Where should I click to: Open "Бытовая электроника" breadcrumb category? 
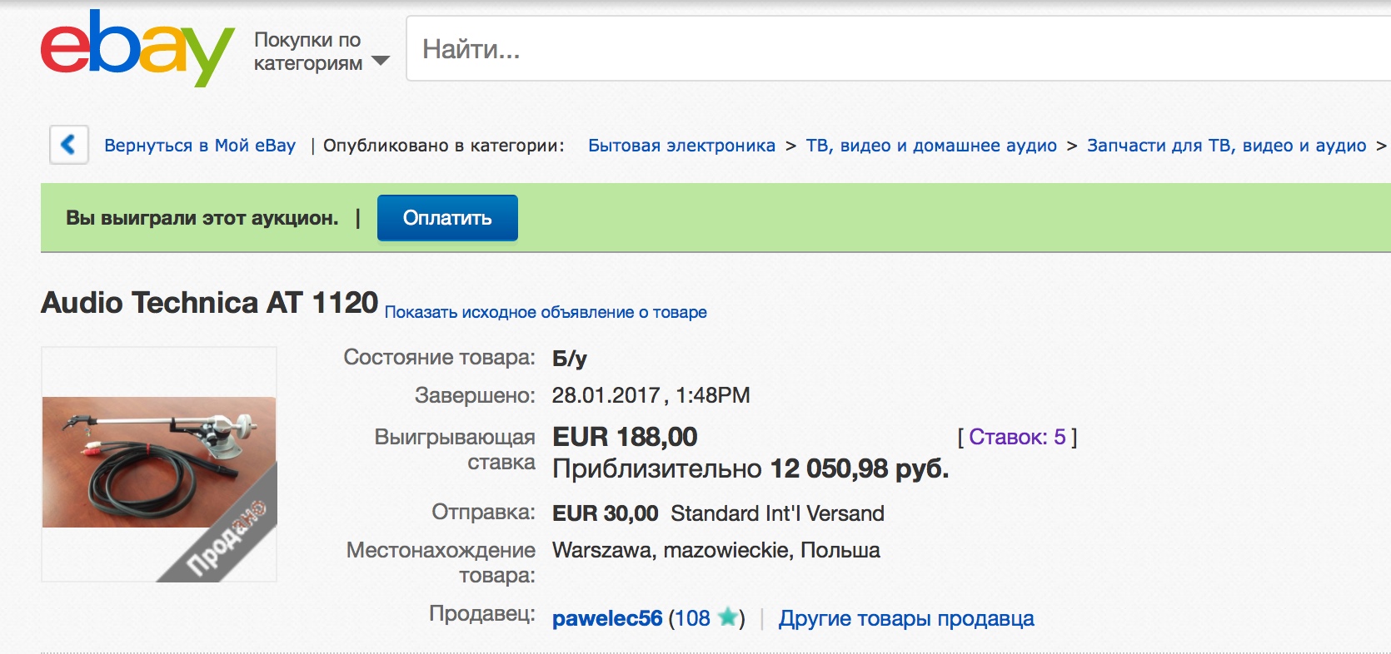coord(681,146)
